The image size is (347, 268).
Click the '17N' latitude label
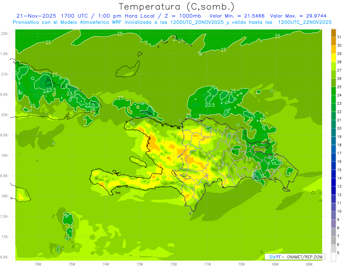point(4,237)
